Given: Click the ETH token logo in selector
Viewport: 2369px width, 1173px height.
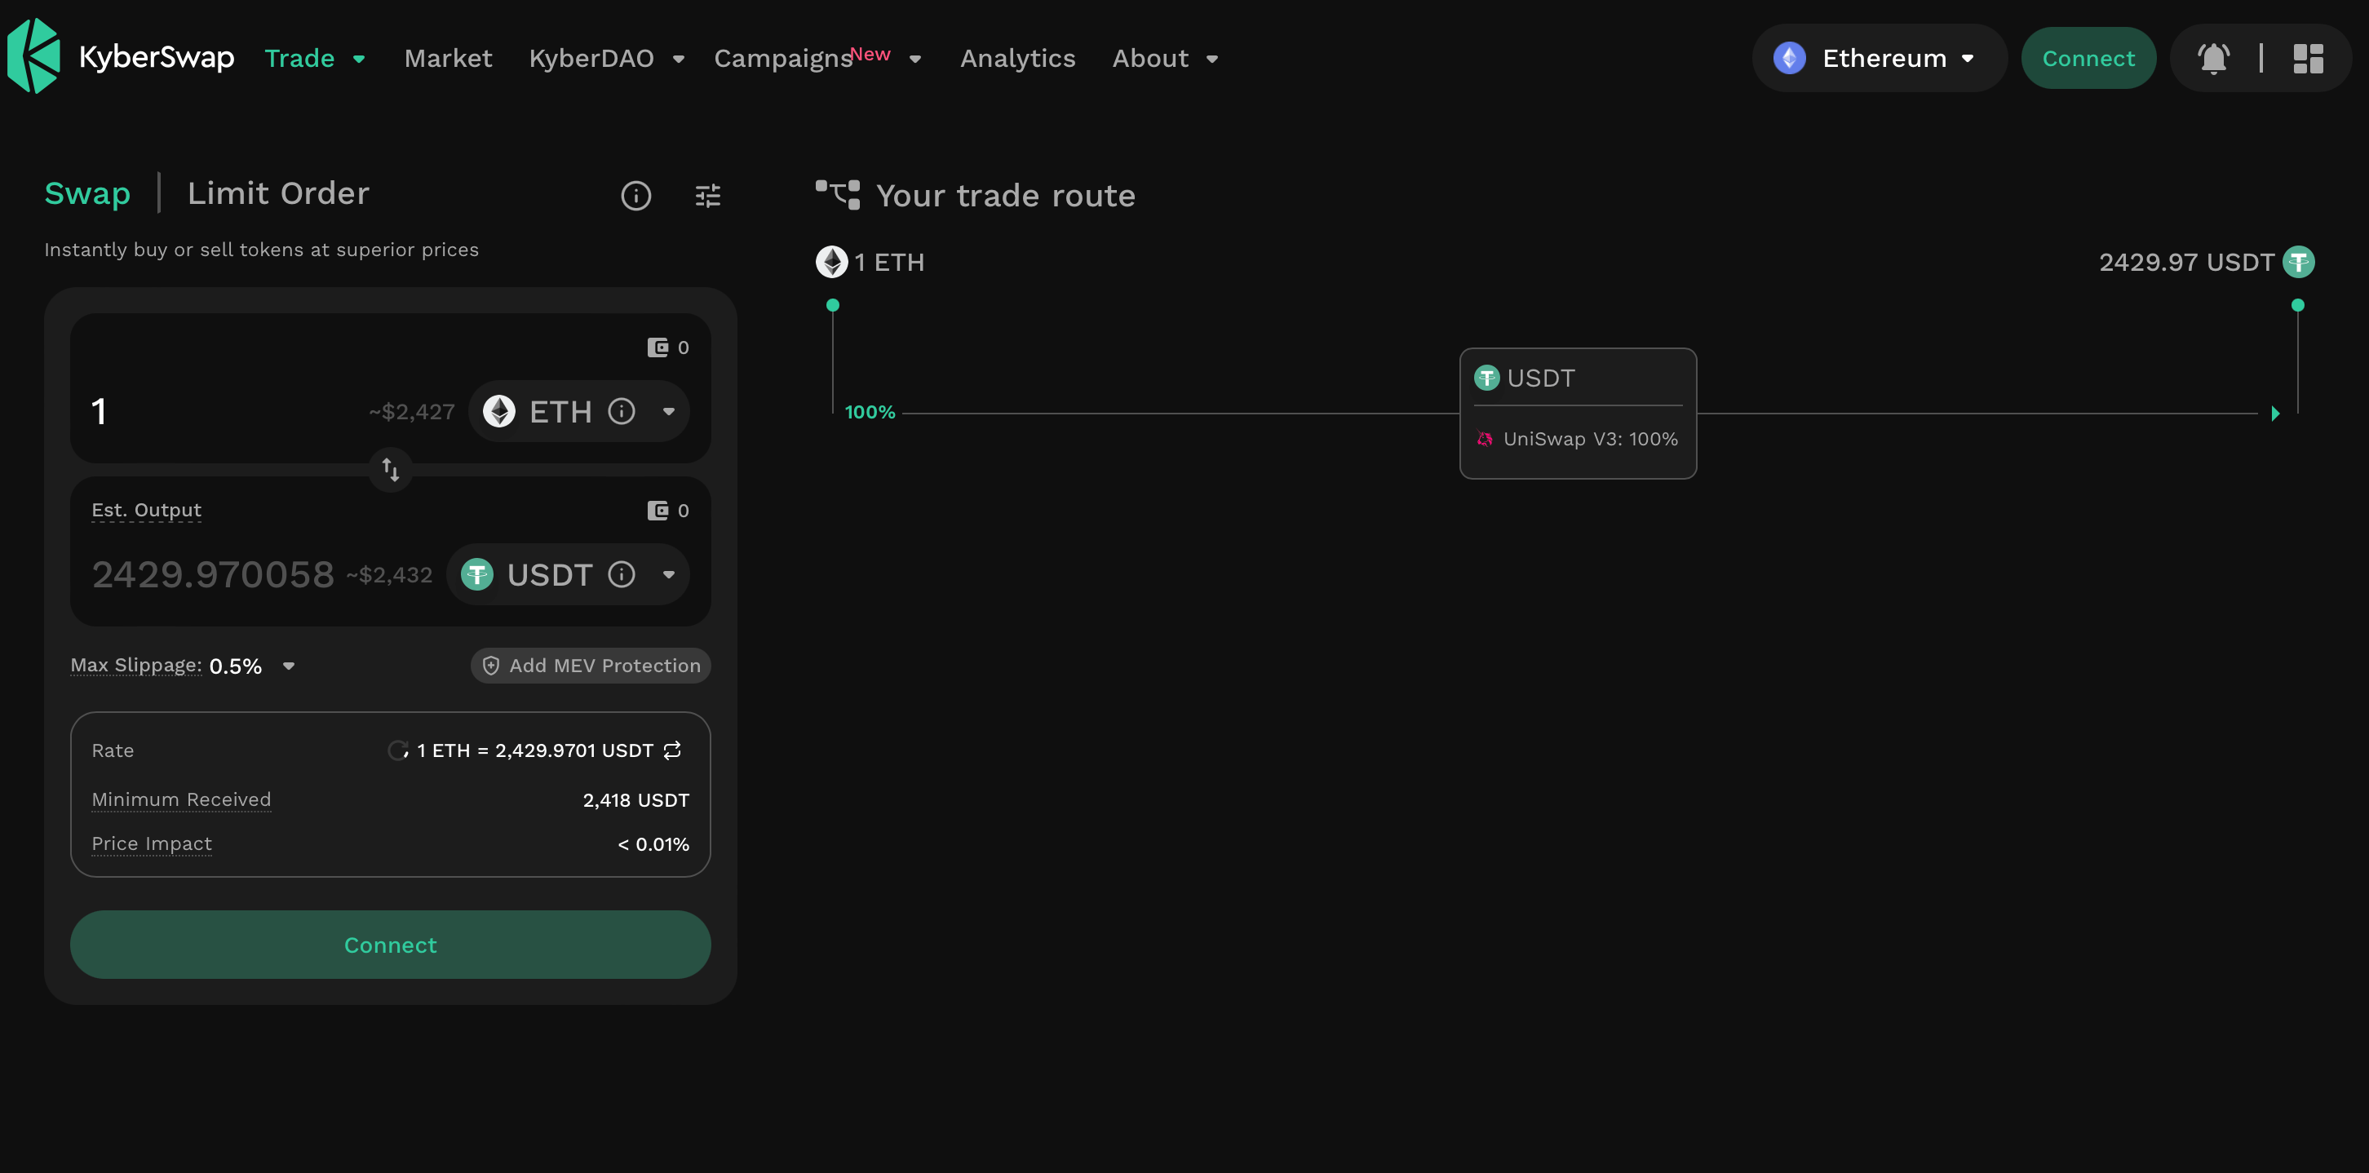Looking at the screenshot, I should point(499,411).
